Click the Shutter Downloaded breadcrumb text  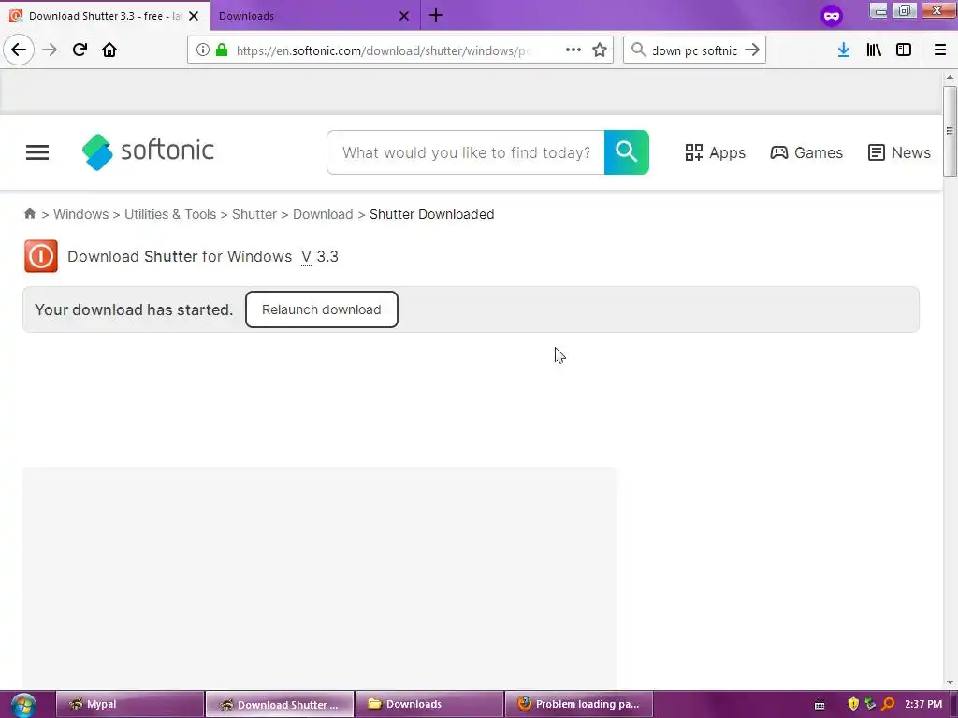(432, 214)
